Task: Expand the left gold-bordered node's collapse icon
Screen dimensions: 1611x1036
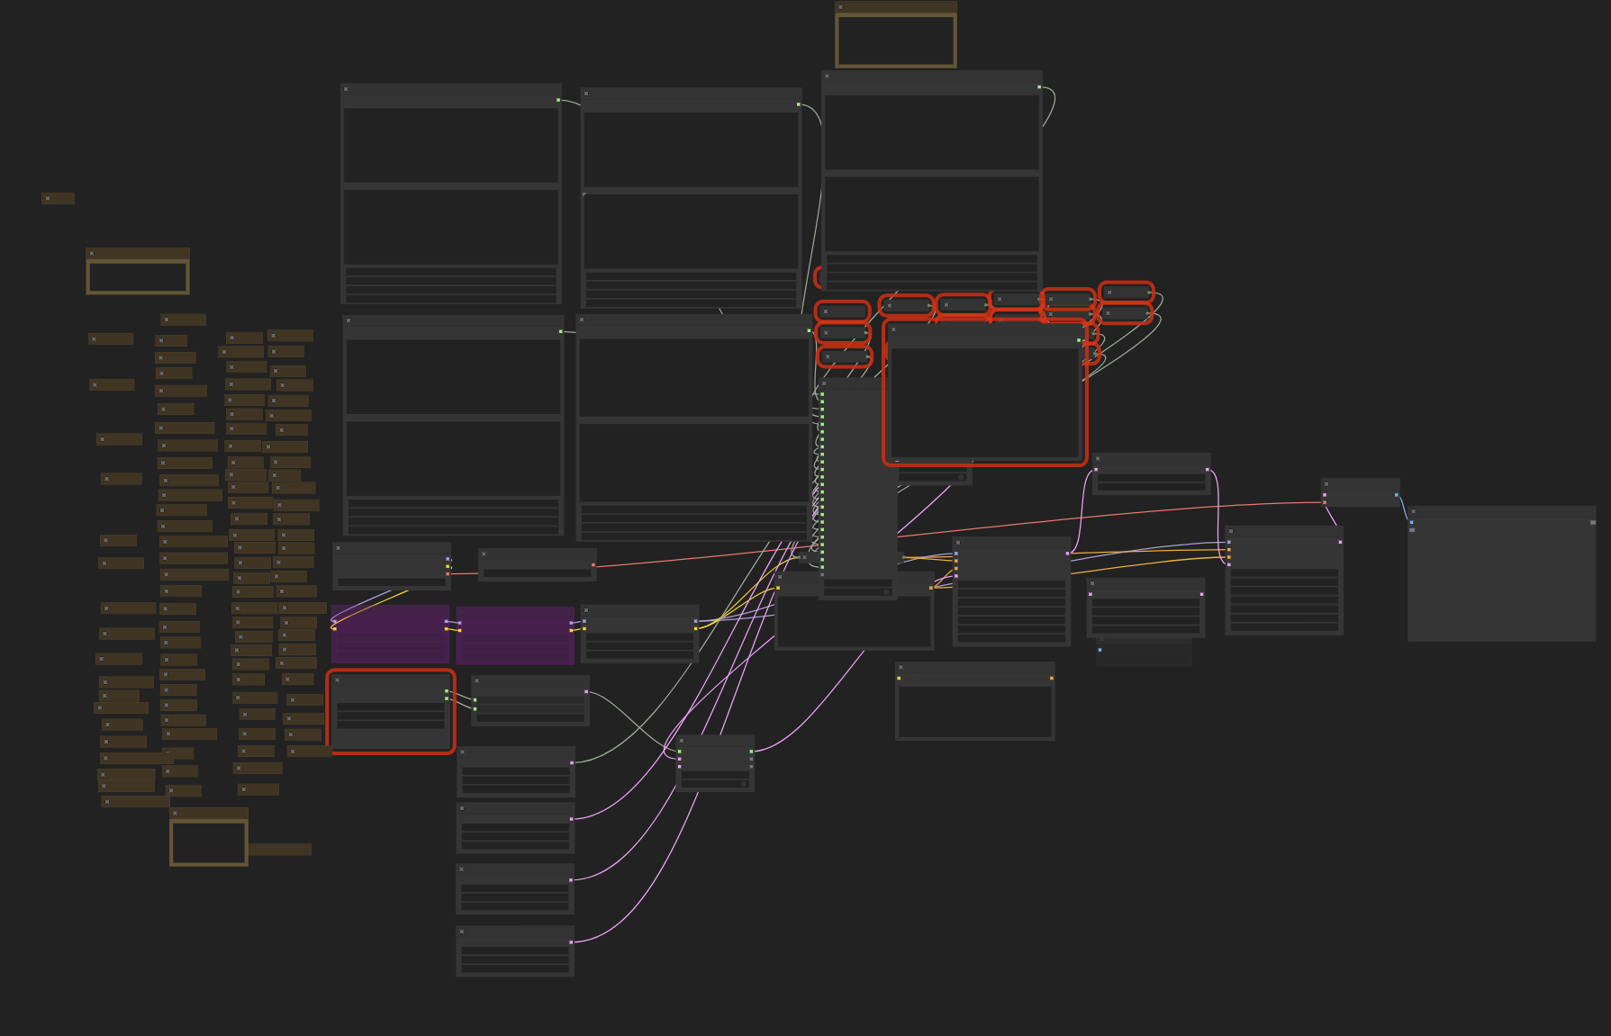Action: coord(92,254)
